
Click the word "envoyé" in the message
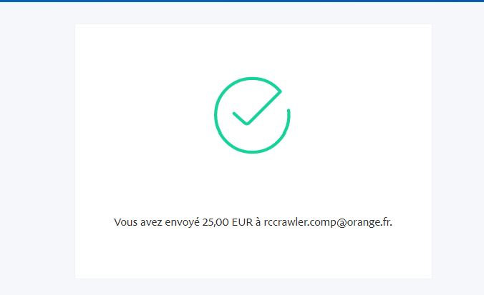[182, 222]
